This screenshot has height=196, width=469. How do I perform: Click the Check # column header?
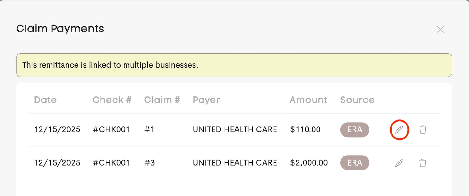pyautogui.click(x=112, y=100)
